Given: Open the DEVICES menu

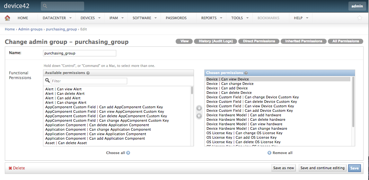Looking at the screenshot, I should pos(88,18).
